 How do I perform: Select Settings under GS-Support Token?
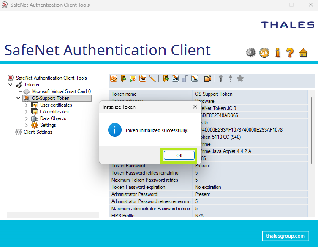(x=48, y=125)
